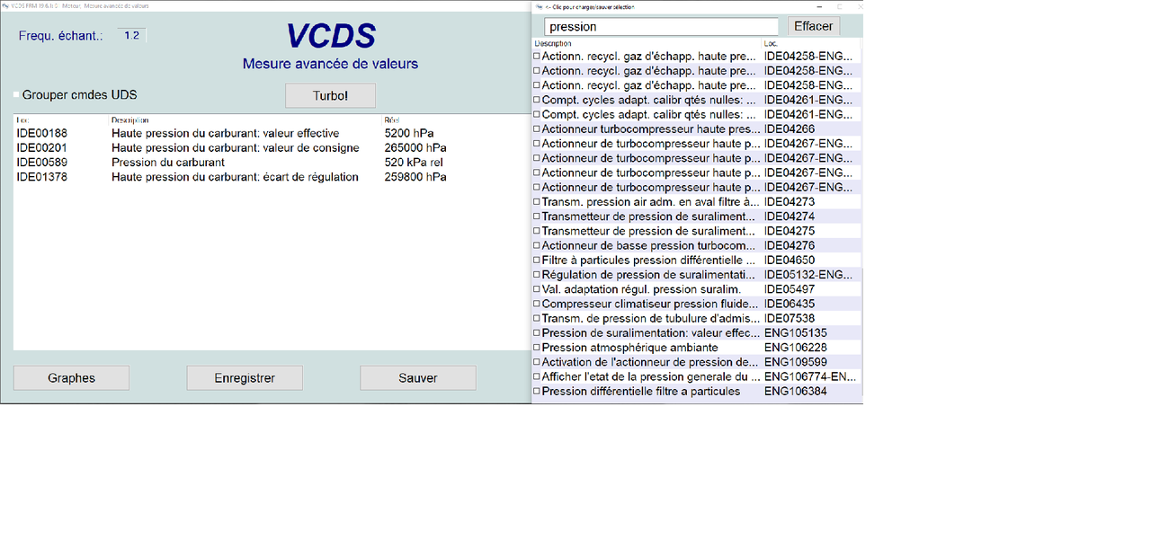The height and width of the screenshot is (539, 1151).
Task: Check Pression différentielle filtre a particules box
Action: pos(537,392)
